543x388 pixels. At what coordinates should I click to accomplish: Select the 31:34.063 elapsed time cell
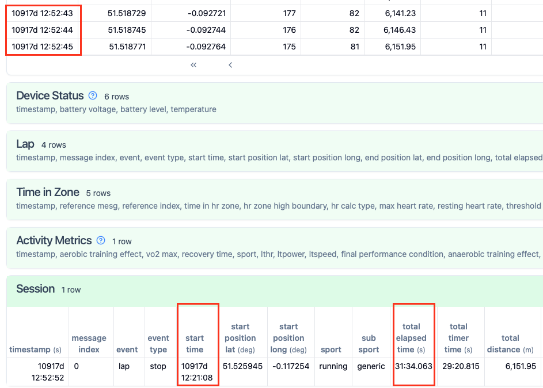point(413,366)
